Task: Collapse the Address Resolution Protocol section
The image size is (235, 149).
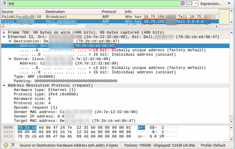Action: [x=4, y=85]
